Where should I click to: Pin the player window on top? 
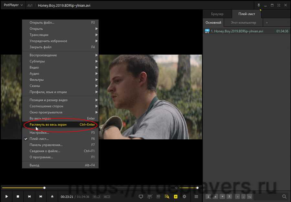tap(259, 5)
